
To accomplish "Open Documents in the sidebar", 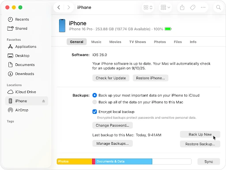I will pyautogui.click(x=26, y=65).
